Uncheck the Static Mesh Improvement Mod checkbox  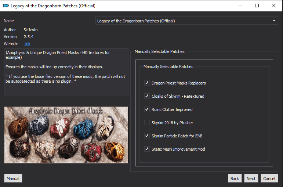click(x=147, y=149)
